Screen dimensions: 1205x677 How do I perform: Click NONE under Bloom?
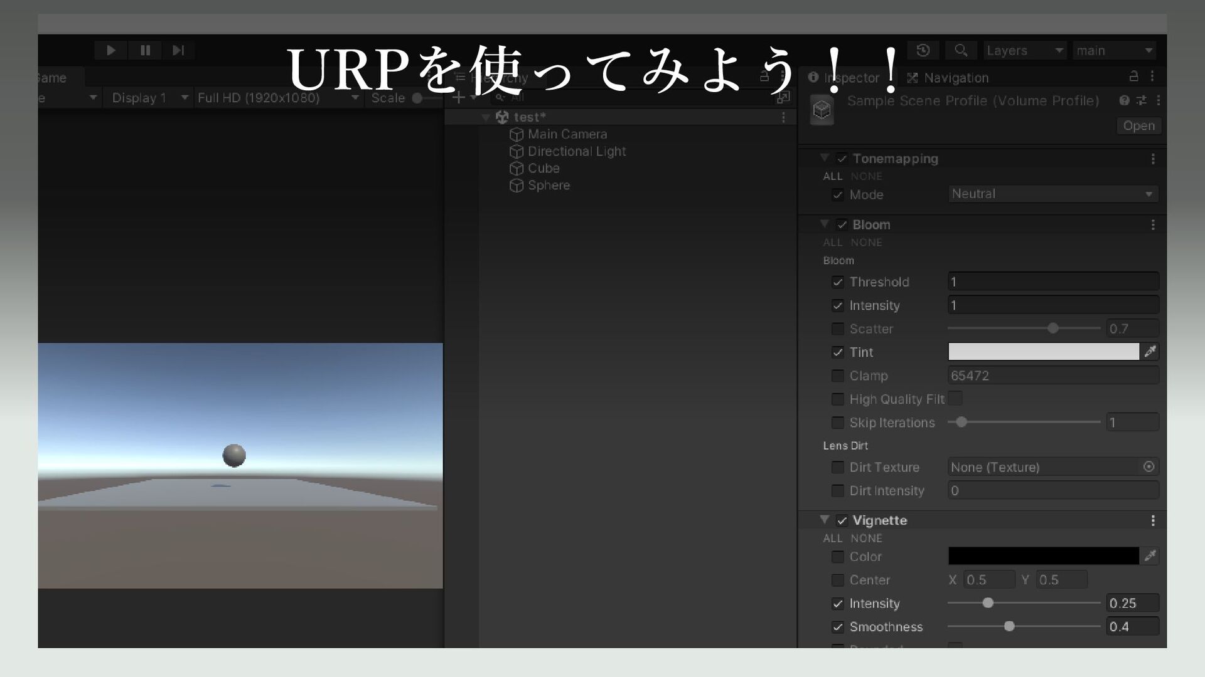(867, 243)
